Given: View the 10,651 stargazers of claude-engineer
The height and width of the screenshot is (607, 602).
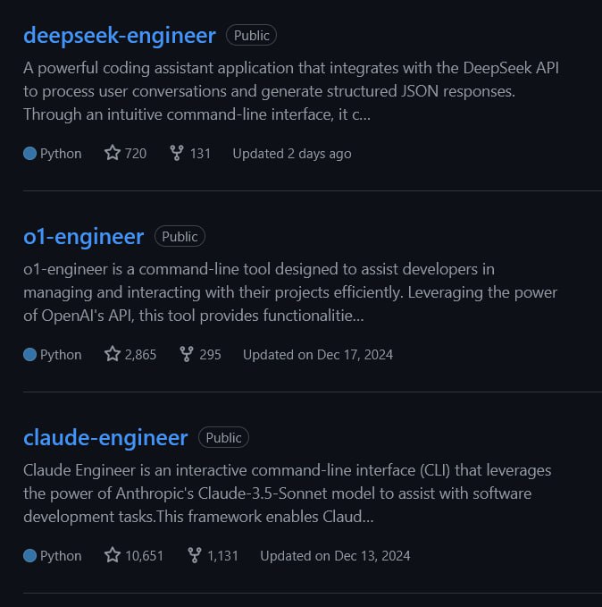Looking at the screenshot, I should 144,555.
